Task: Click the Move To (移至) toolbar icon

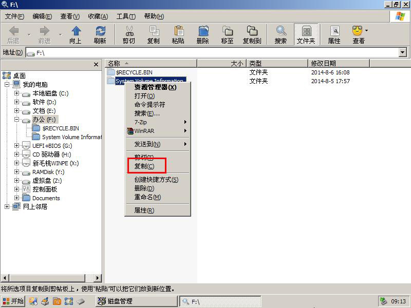Action: click(x=227, y=34)
